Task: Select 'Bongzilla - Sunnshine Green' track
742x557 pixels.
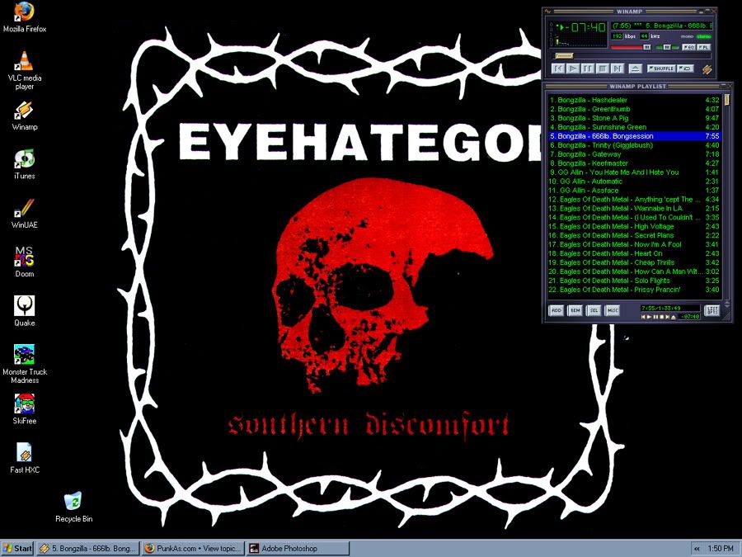Action: coord(634,127)
